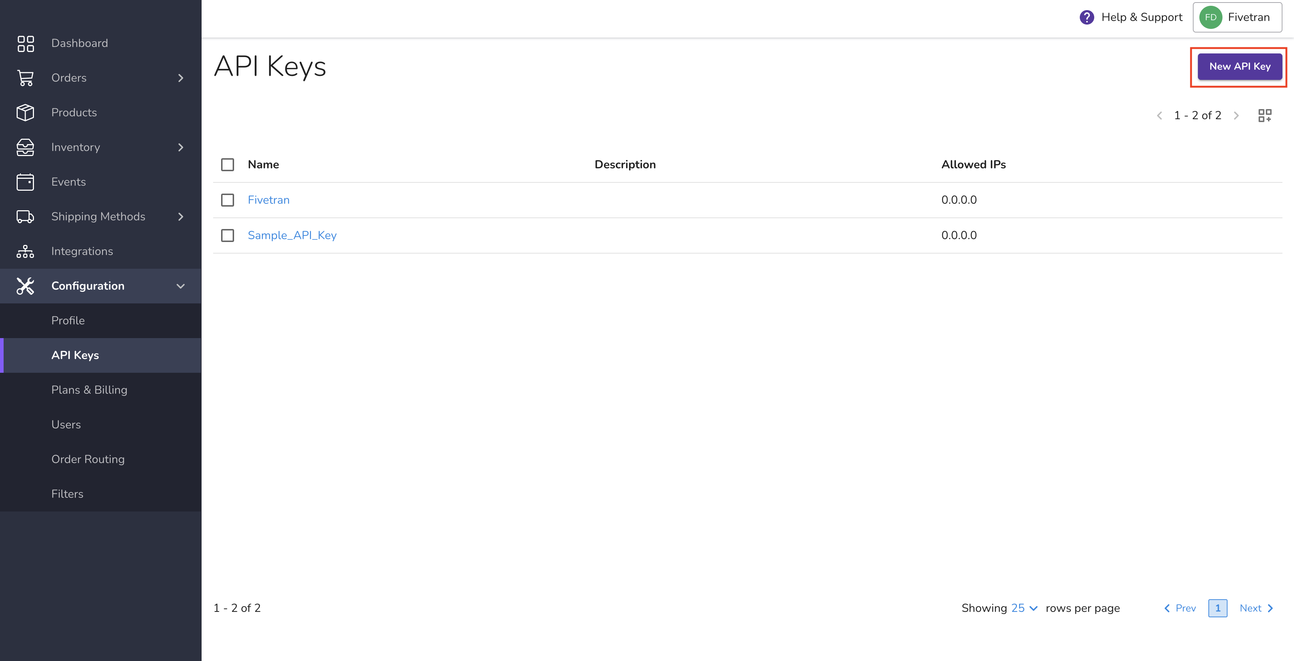Screen dimensions: 1294x661
Task: Expand the Orders submenu chevron
Action: pyautogui.click(x=181, y=78)
